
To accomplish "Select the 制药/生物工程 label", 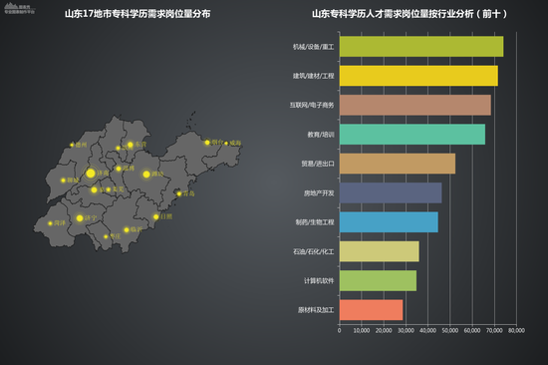I will [x=315, y=222].
